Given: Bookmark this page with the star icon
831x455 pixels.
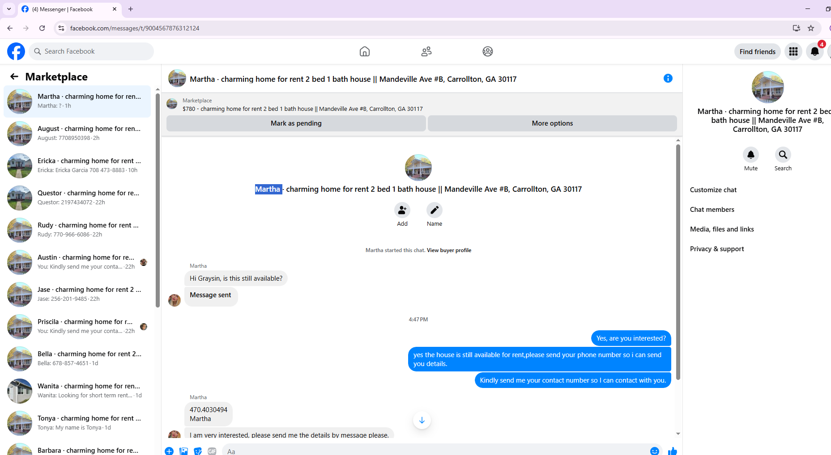Looking at the screenshot, I should pos(811,28).
